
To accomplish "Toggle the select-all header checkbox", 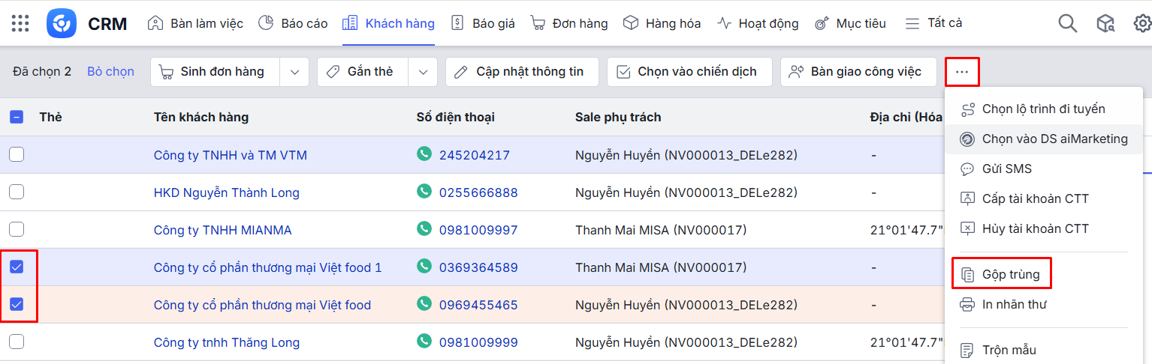I will (x=17, y=117).
